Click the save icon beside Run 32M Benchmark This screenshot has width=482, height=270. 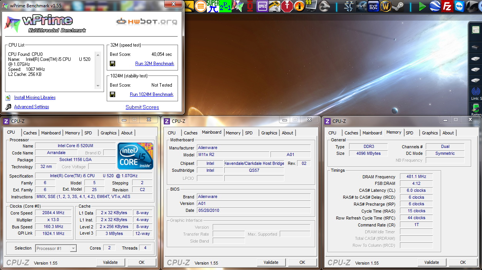coord(113,64)
